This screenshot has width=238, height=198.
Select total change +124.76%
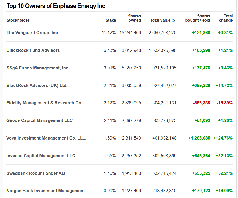[223, 138]
